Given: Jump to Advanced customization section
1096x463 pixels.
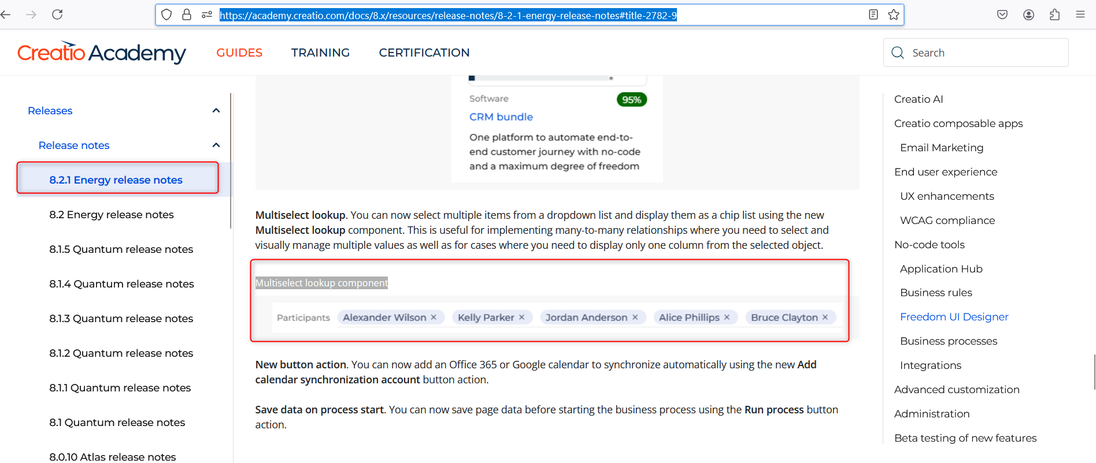Looking at the screenshot, I should [x=957, y=389].
